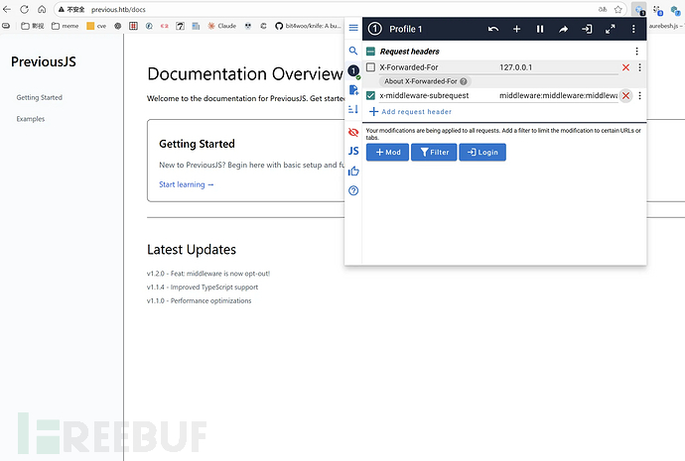
Task: Click the browser home icon
Action: tap(42, 9)
